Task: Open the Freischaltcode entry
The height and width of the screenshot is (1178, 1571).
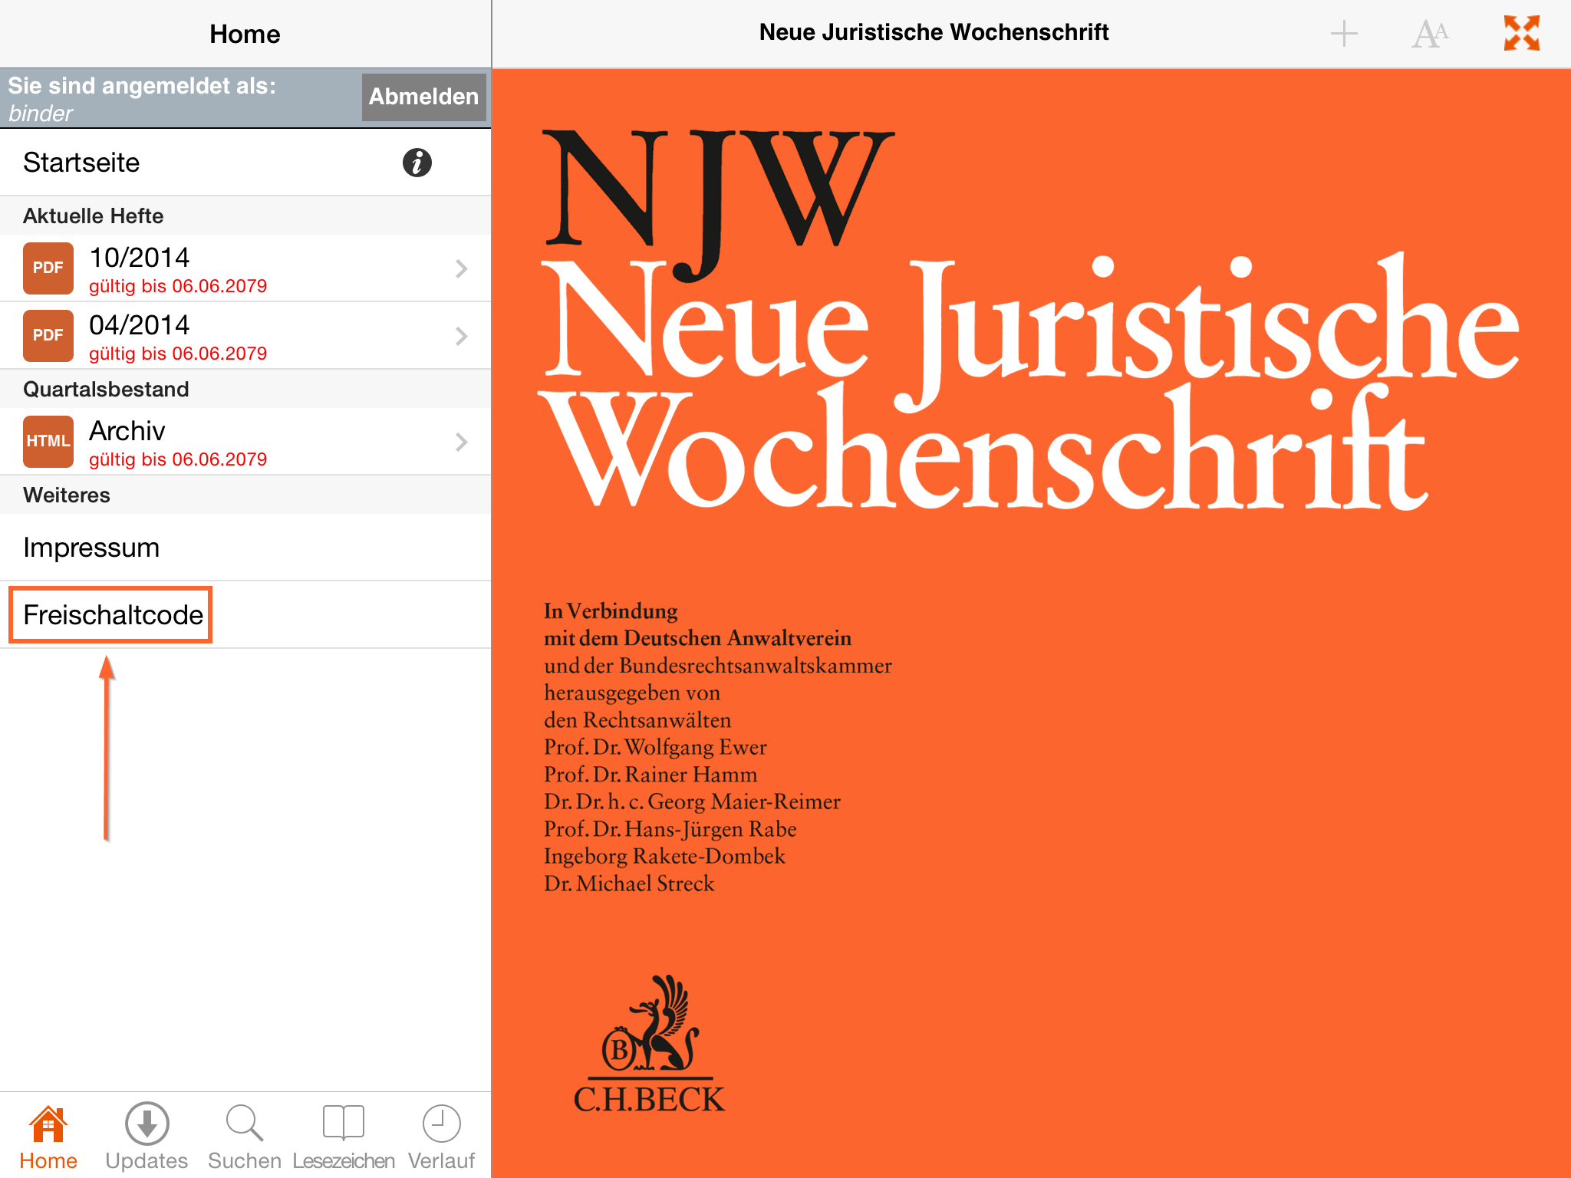Action: 245,615
